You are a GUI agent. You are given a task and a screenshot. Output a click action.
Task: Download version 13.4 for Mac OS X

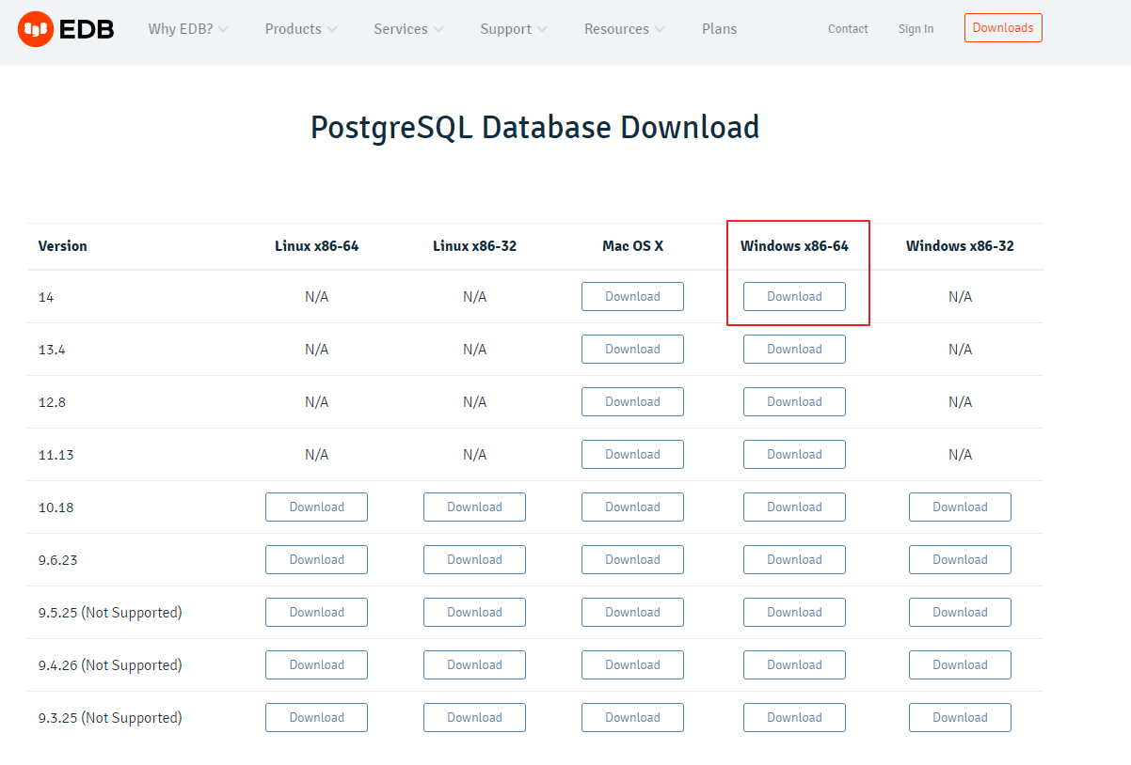(x=632, y=349)
